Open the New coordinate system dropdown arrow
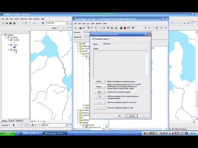This screenshot has height=148, width=198. [x=104, y=92]
